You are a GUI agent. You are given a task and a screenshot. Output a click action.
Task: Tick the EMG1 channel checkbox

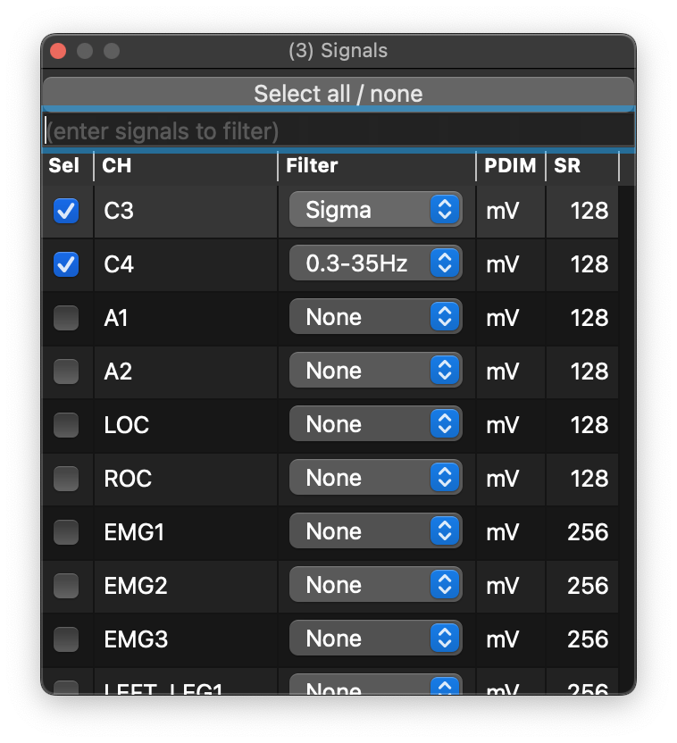pos(66,532)
